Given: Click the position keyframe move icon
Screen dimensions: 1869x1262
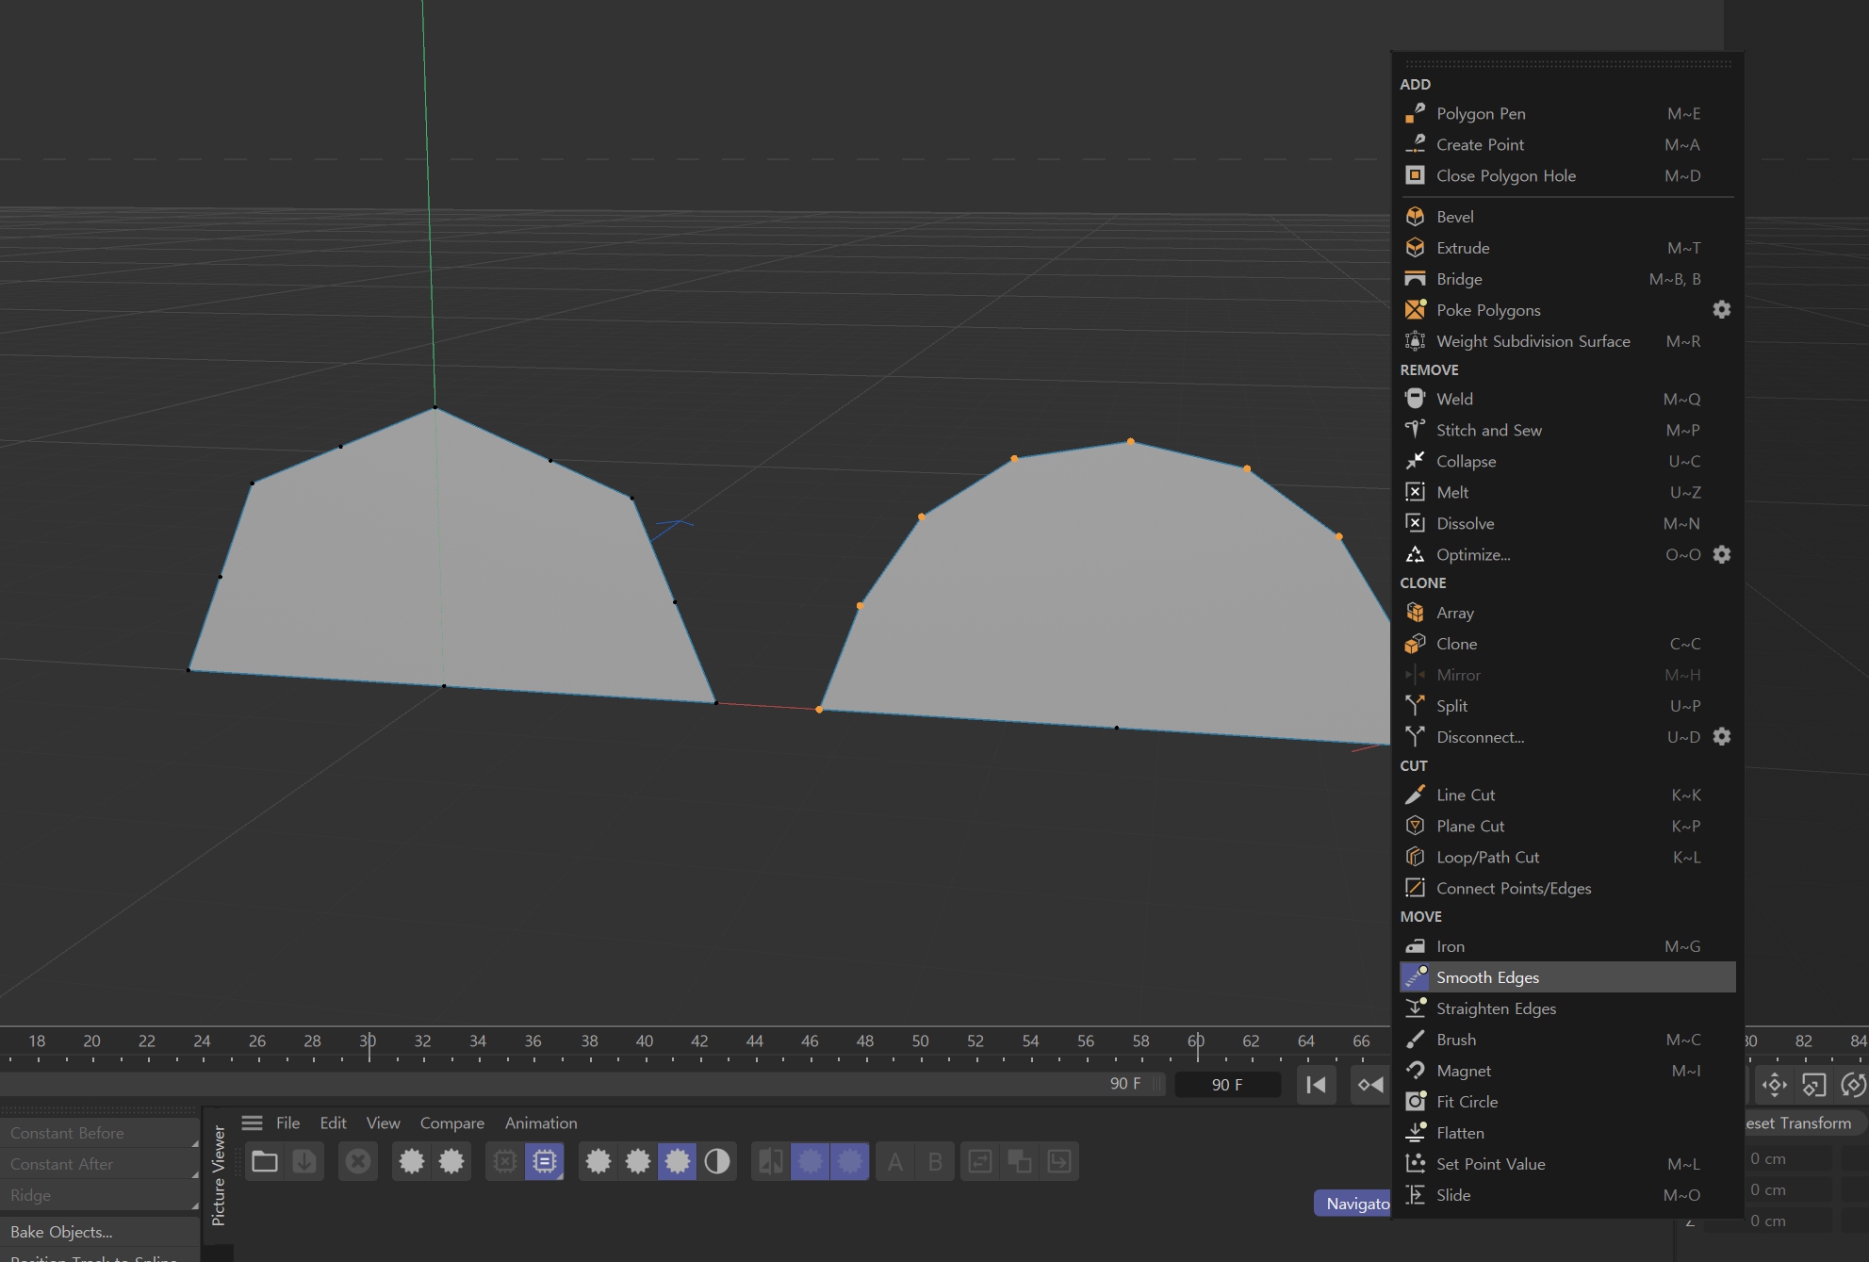Looking at the screenshot, I should (1774, 1085).
